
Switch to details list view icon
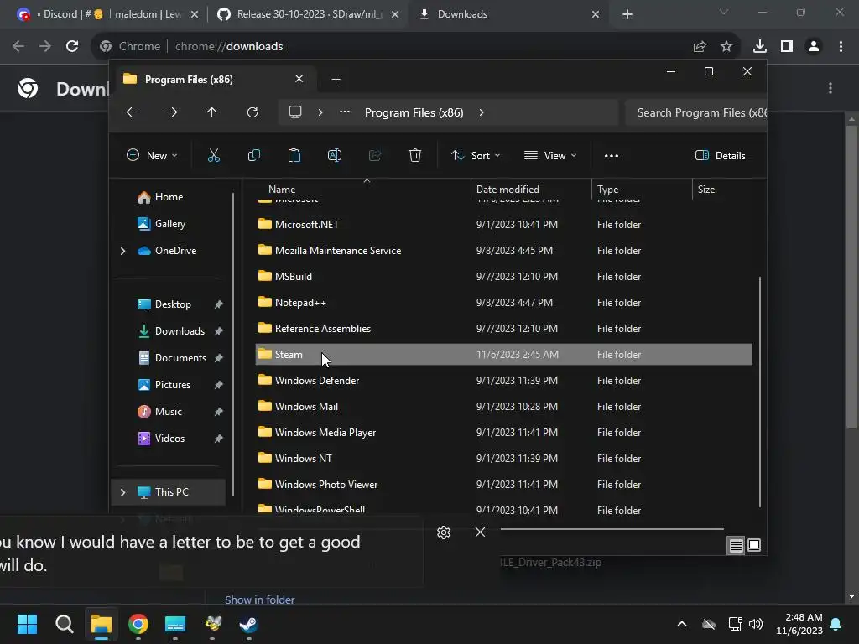click(736, 545)
